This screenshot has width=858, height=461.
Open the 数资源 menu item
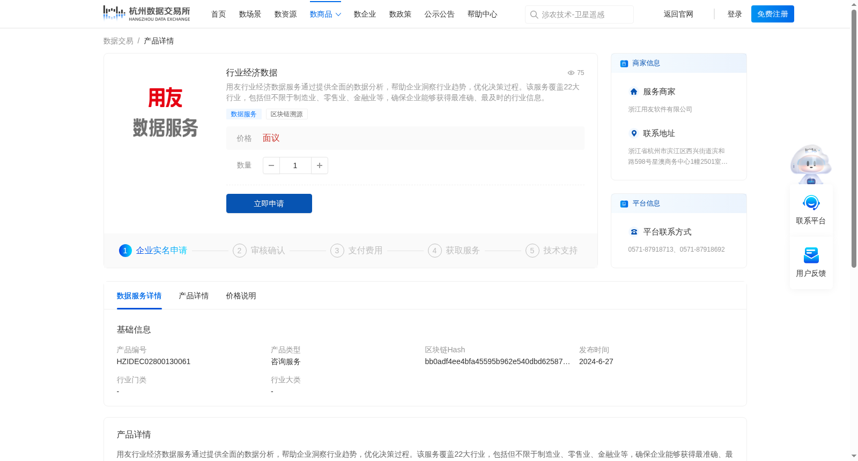(x=285, y=14)
